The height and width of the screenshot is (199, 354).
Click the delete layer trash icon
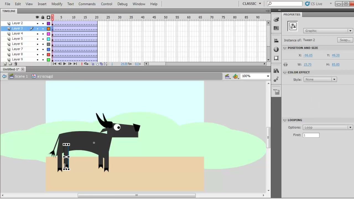click(15, 64)
